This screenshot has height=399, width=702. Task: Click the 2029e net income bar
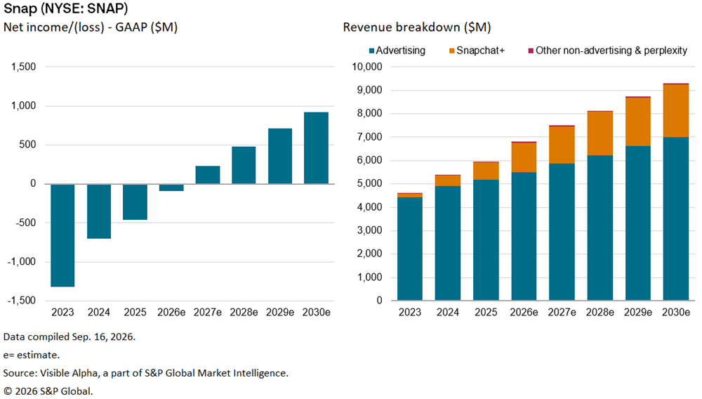[280, 156]
